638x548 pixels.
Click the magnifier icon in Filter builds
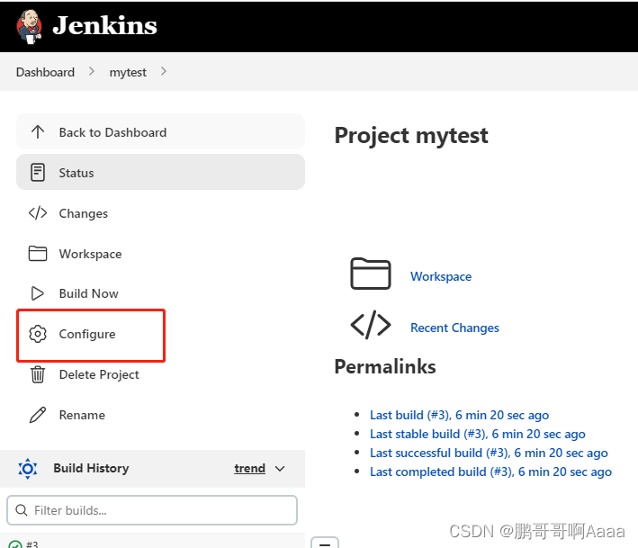click(x=22, y=510)
